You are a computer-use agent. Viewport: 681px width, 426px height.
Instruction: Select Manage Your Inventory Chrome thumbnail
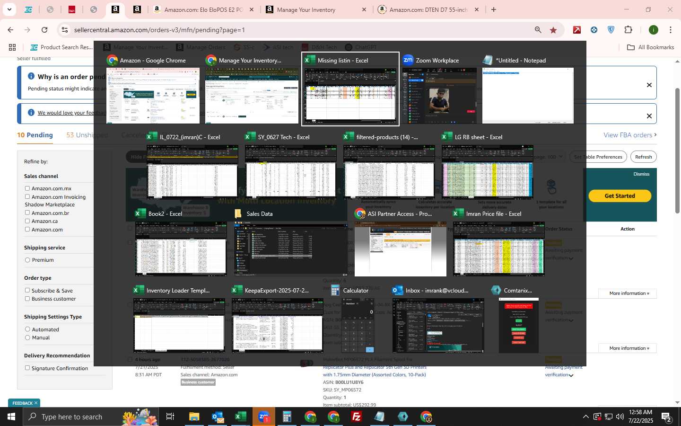click(x=252, y=89)
